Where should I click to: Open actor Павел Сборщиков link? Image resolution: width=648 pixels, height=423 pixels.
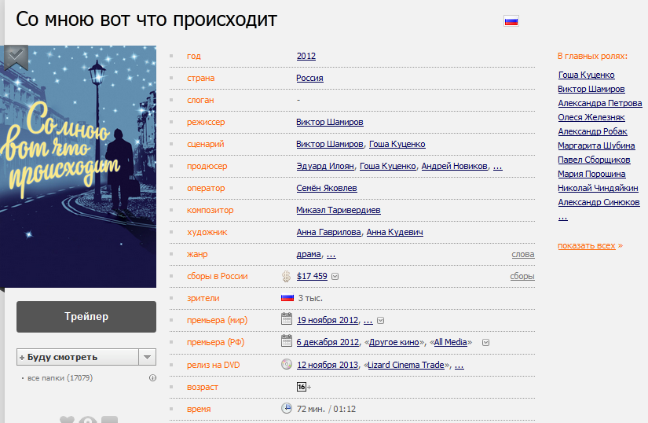click(594, 160)
